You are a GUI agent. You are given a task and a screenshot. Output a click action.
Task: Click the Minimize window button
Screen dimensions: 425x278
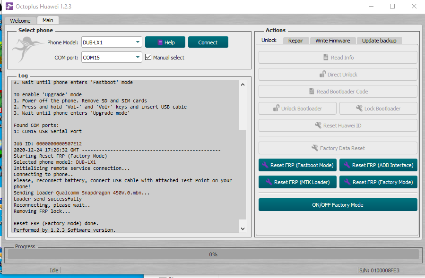pyautogui.click(x=371, y=6)
